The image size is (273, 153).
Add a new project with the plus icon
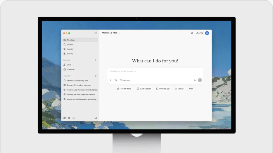pos(96,60)
